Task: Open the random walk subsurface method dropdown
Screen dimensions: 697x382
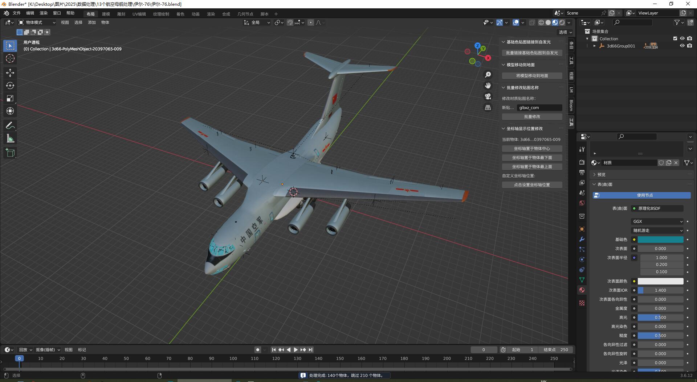Action: (x=658, y=231)
